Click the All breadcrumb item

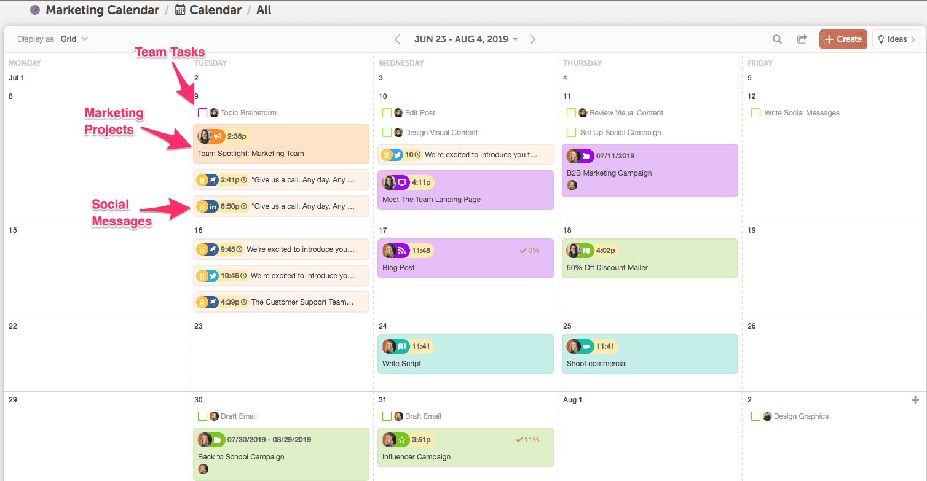(x=264, y=10)
